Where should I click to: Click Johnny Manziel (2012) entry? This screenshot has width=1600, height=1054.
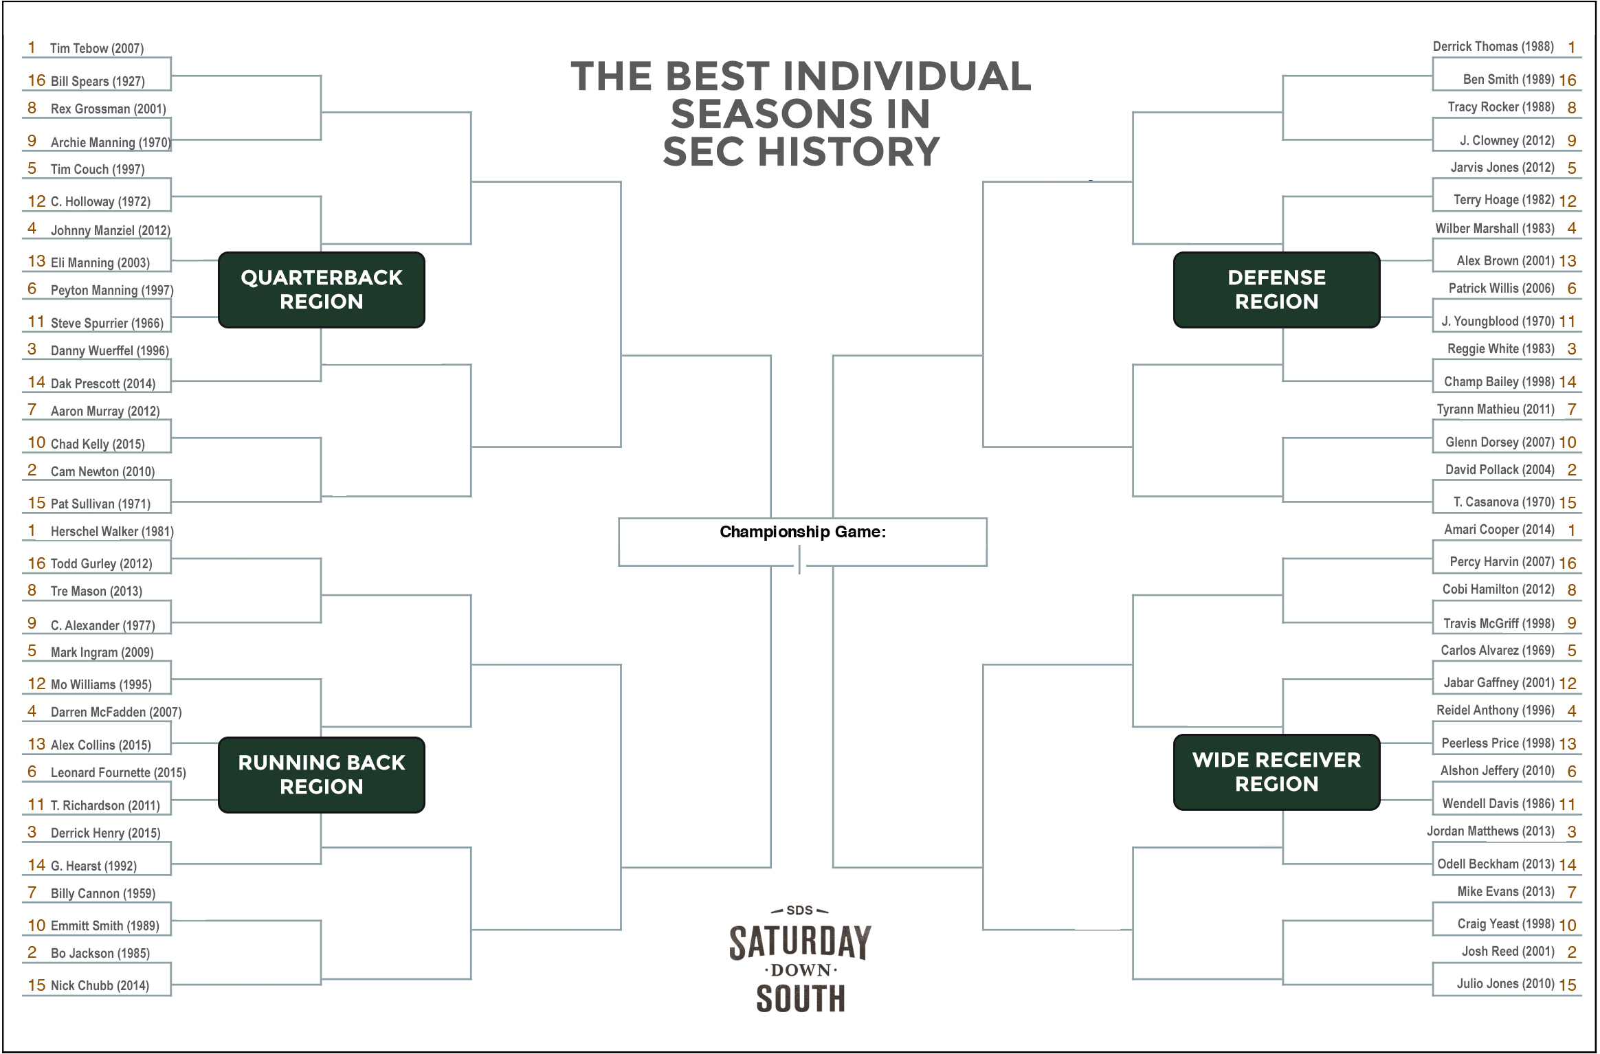pyautogui.click(x=110, y=230)
